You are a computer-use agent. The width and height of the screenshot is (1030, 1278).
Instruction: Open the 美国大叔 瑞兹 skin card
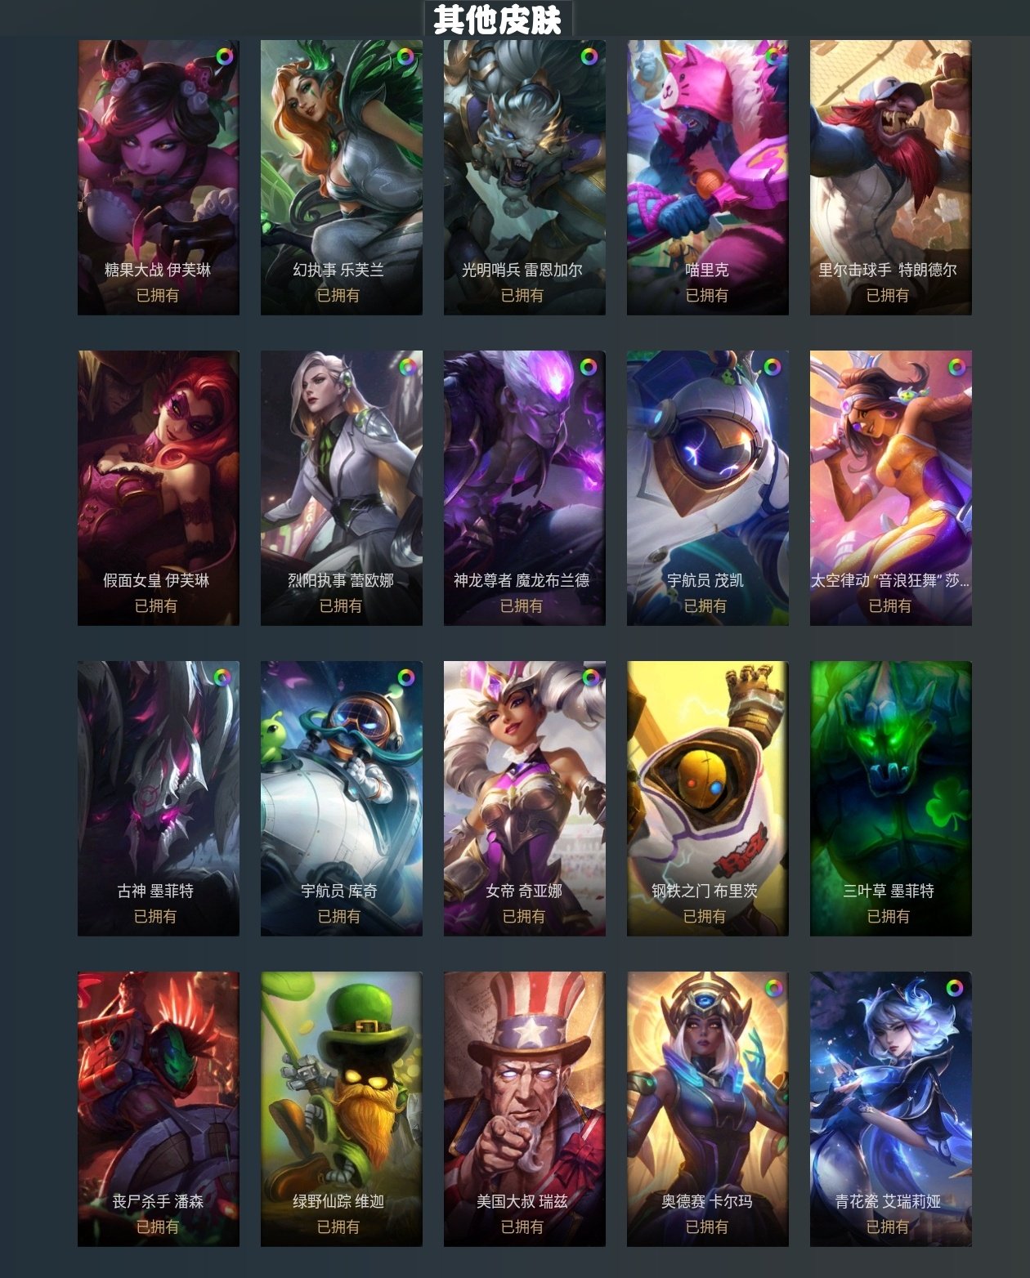click(525, 1109)
